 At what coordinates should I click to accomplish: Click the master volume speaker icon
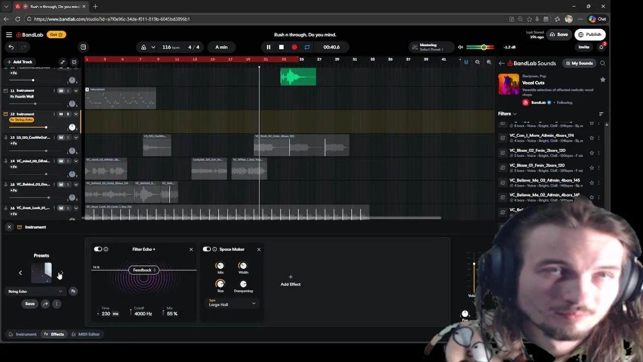(x=460, y=47)
